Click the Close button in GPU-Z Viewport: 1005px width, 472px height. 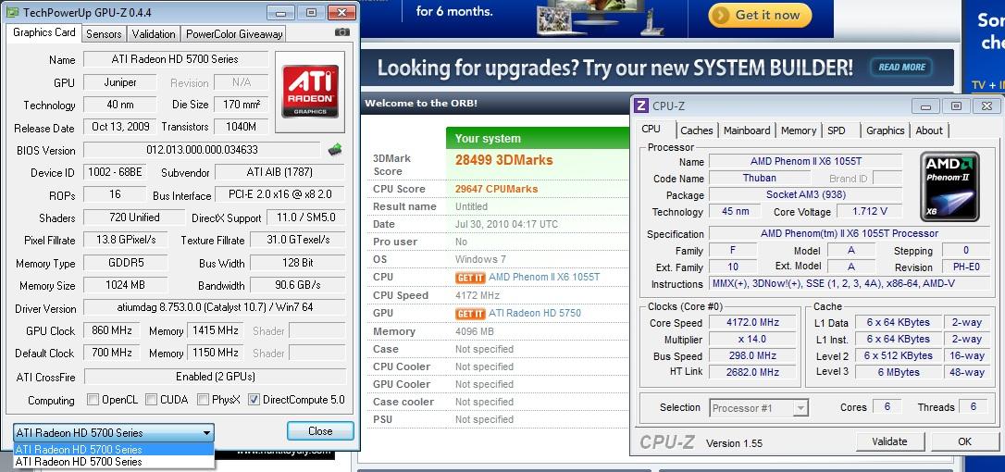coord(320,431)
